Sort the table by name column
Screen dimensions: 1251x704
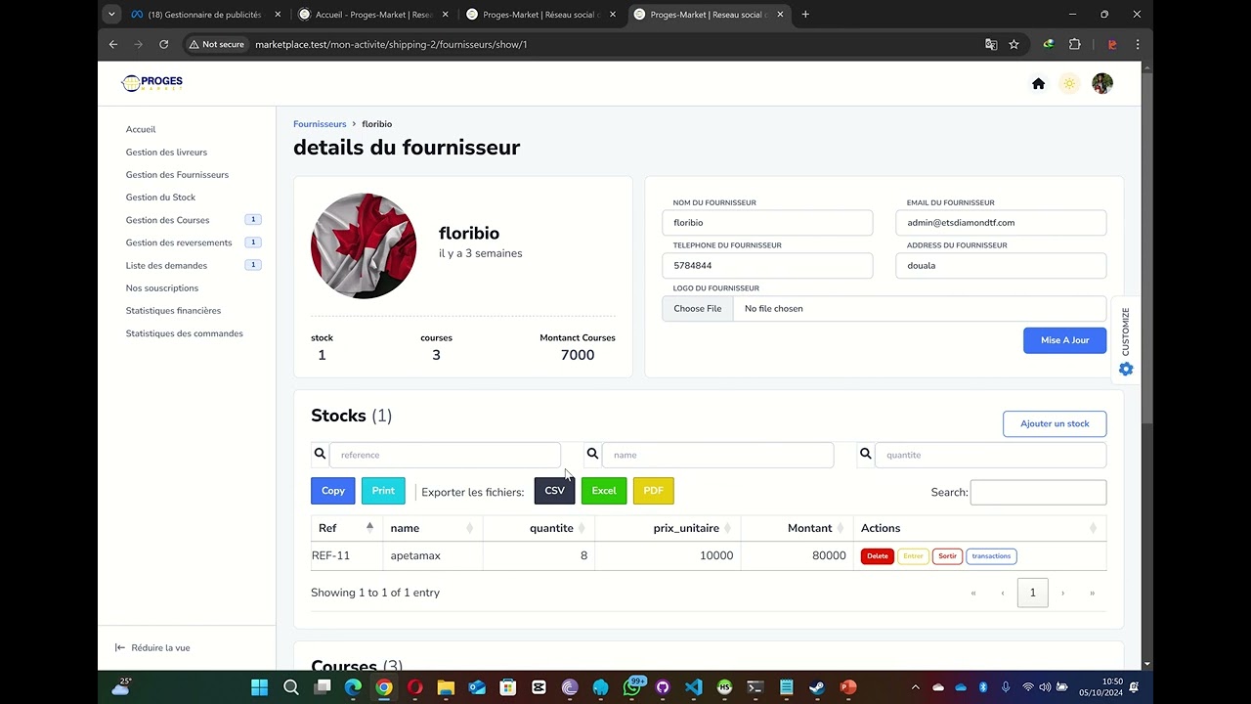coord(432,528)
